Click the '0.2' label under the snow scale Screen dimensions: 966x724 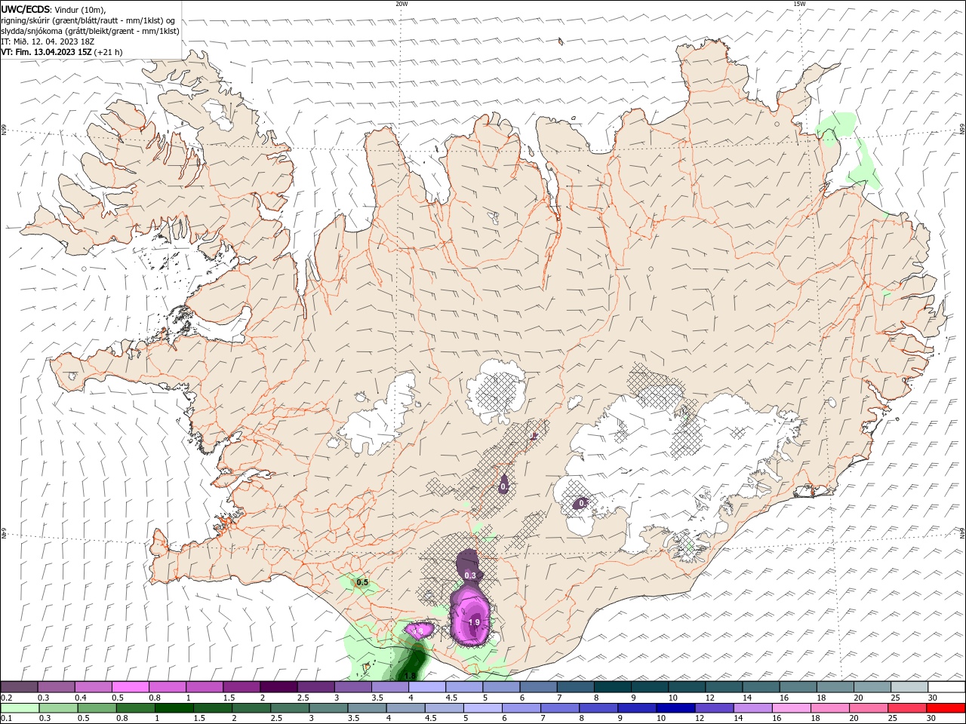7,698
